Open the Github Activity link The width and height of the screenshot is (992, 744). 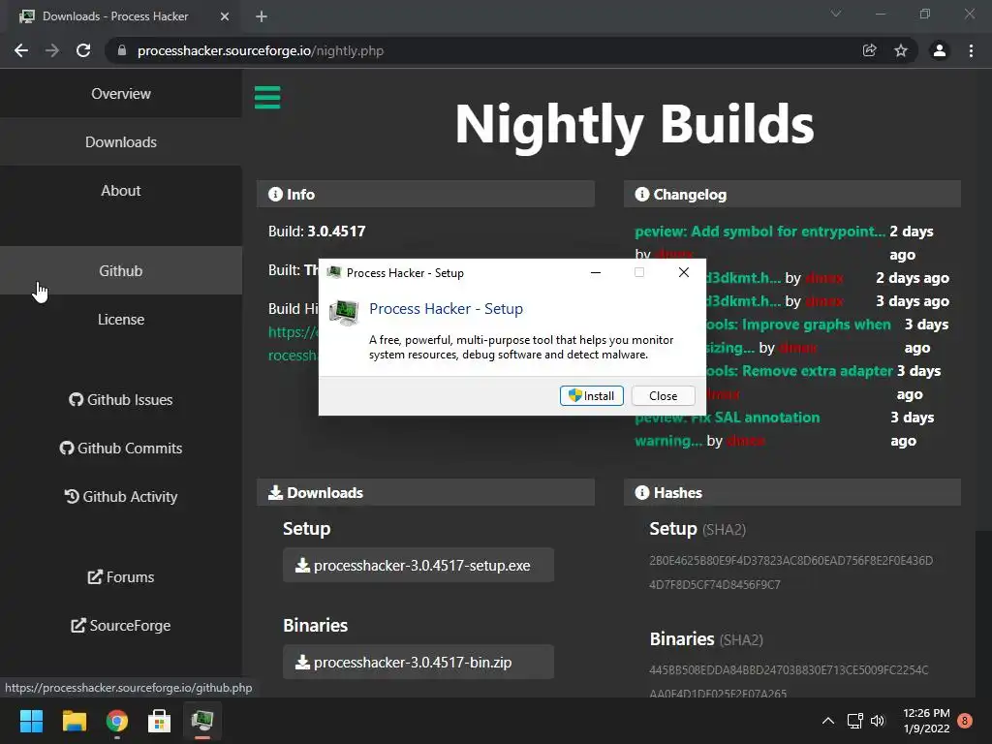click(x=121, y=497)
